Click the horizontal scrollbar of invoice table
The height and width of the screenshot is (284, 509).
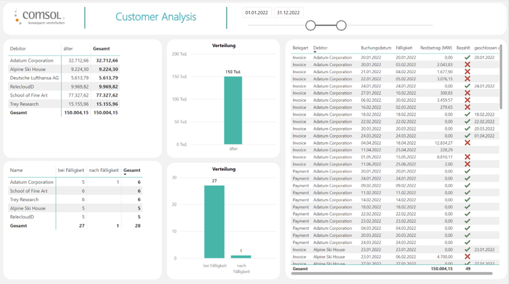coord(392,273)
